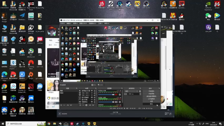Open 文件(F) menu in OBS

pos(62,24)
